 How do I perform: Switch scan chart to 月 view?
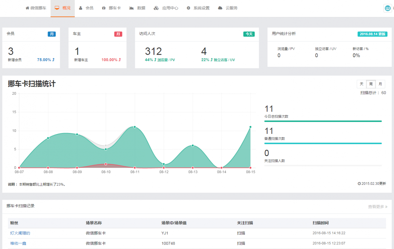380,84
